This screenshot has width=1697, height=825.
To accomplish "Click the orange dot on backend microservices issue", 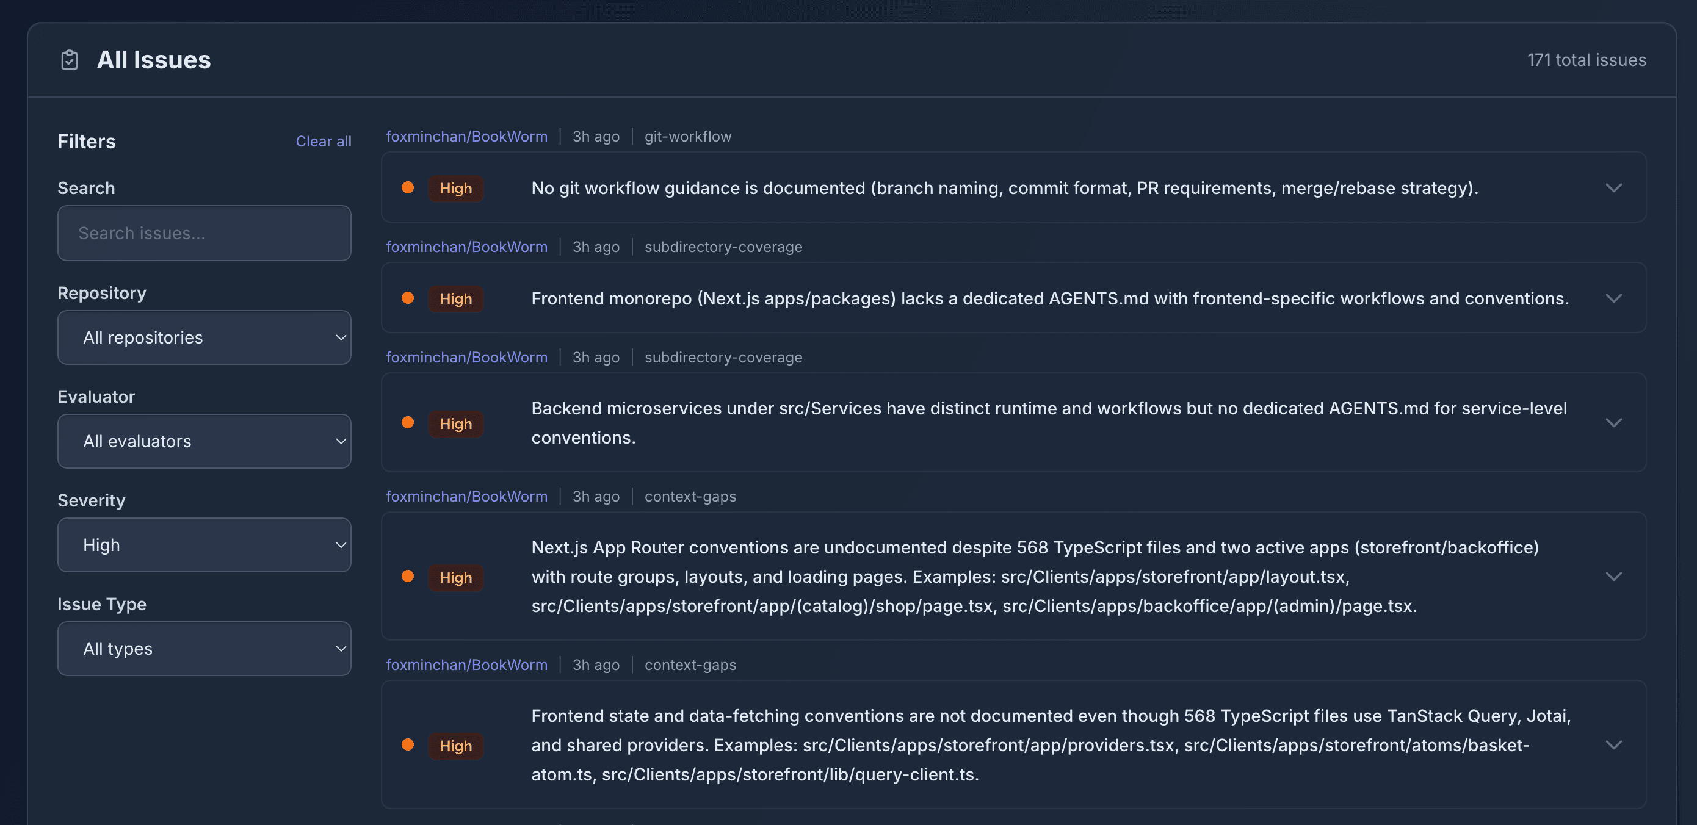I will pyautogui.click(x=408, y=423).
